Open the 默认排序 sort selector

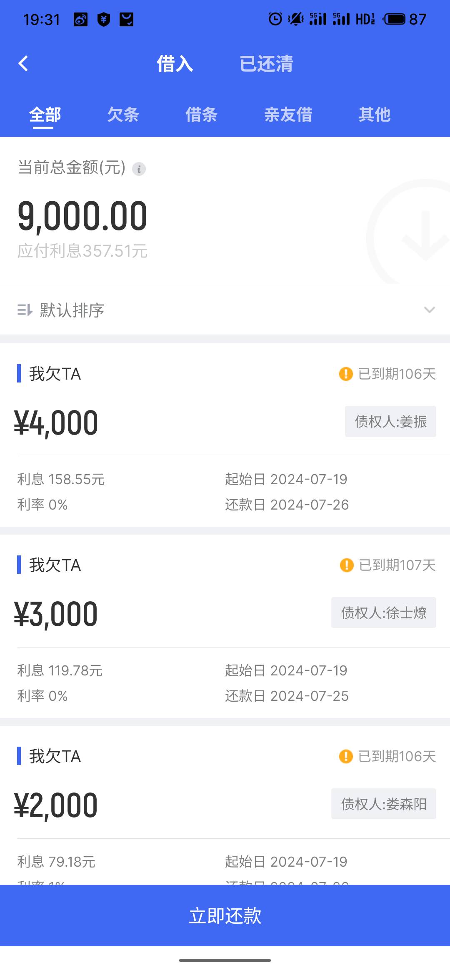point(225,310)
